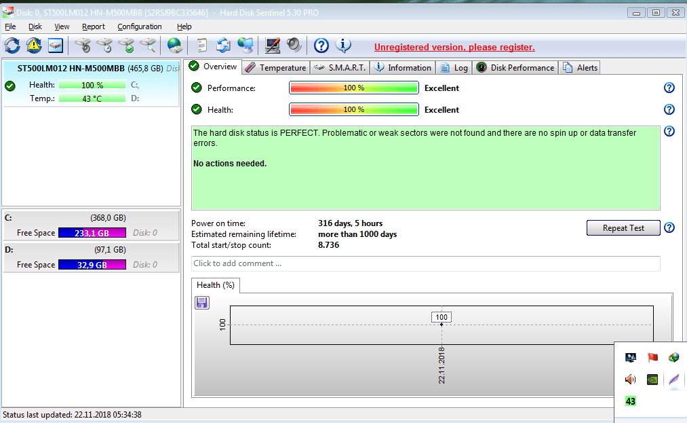This screenshot has width=687, height=423.
Task: Click the floppy disk save graph icon
Action: tap(202, 302)
